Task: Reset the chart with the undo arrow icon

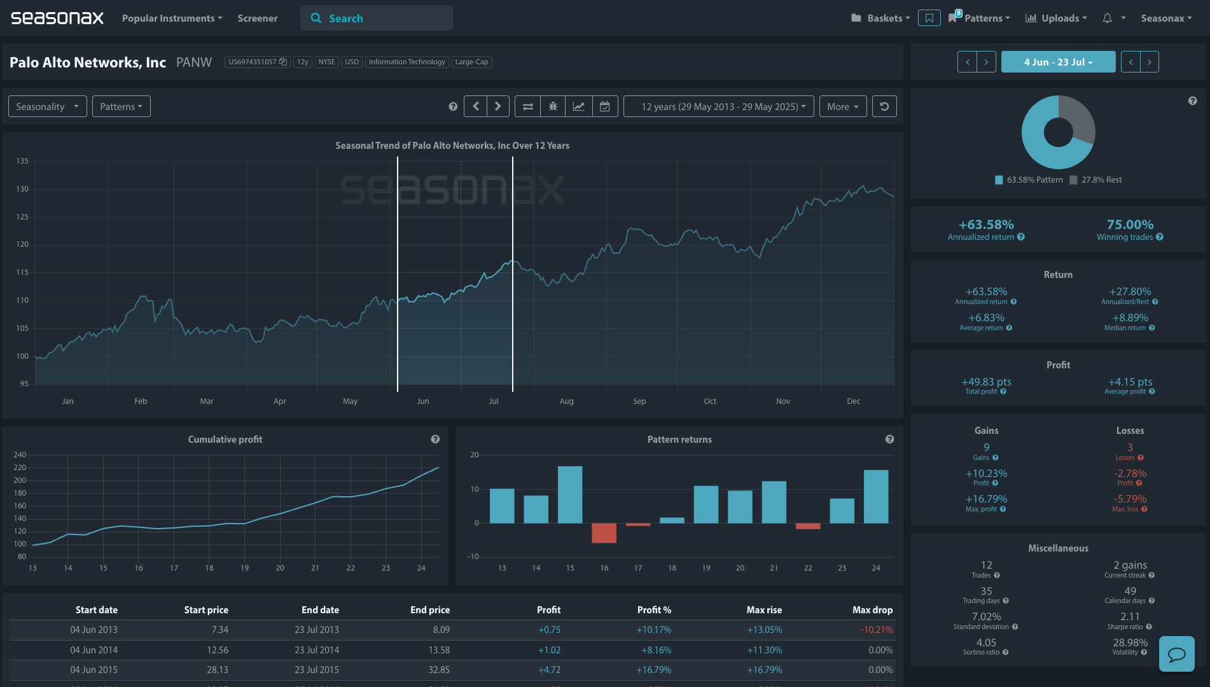Action: 884,106
